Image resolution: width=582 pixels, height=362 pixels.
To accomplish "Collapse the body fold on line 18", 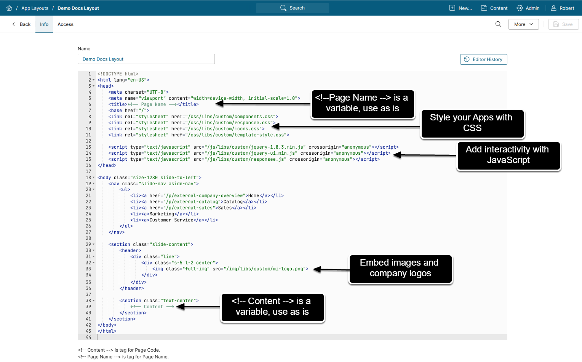I will coord(94,178).
